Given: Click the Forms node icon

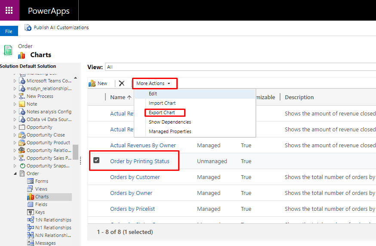Looking at the screenshot, I should tap(30, 181).
